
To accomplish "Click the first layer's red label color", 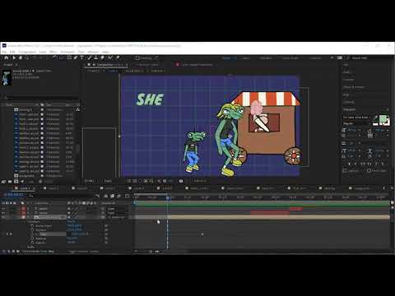I will click(24, 209).
